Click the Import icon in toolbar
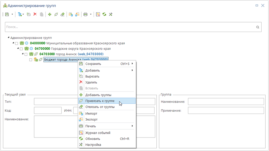The image size is (269, 151). pos(71,14)
